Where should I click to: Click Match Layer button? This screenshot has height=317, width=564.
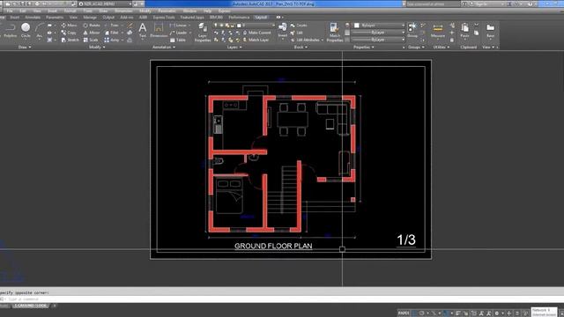(x=256, y=40)
